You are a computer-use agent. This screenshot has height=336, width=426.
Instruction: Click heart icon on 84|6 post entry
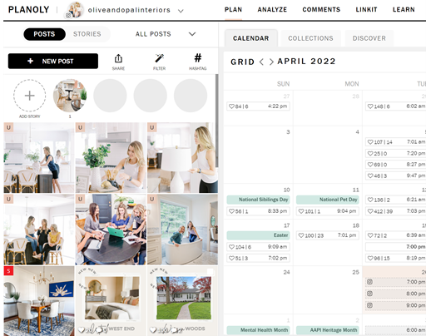tap(231, 106)
